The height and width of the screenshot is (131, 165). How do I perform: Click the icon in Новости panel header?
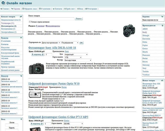21,76
